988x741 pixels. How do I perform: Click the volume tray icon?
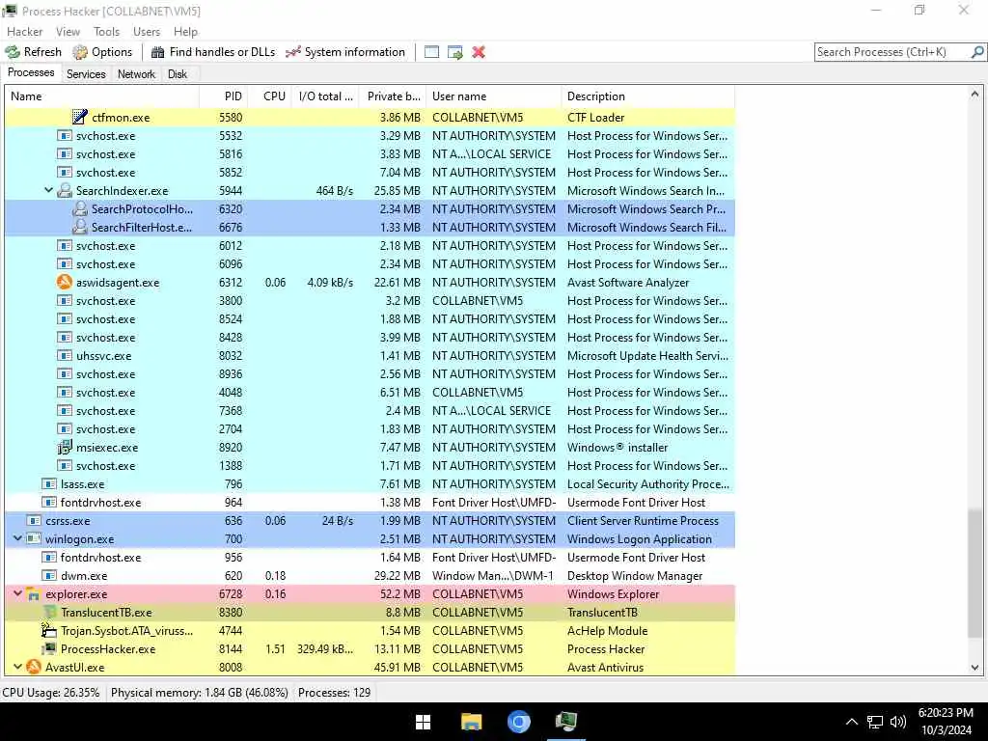(x=898, y=722)
